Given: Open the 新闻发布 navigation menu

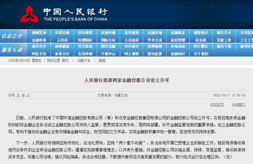Looking at the screenshot, I should [x=39, y=33].
